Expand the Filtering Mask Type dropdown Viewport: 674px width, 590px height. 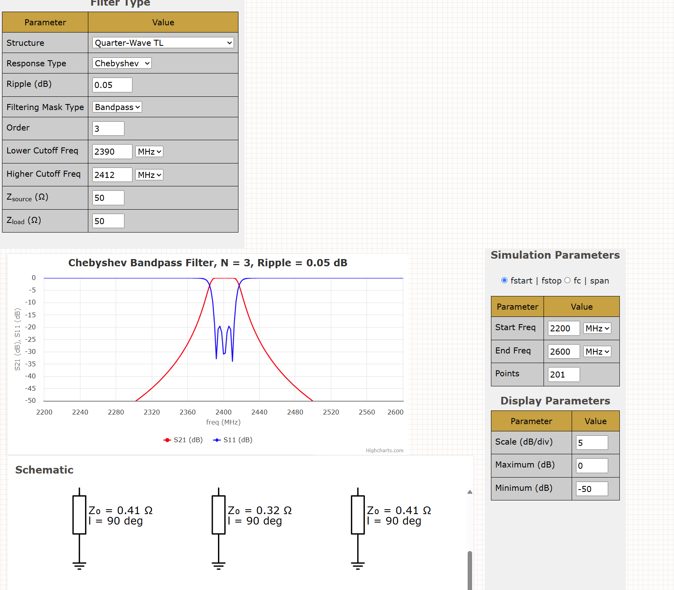coord(117,107)
